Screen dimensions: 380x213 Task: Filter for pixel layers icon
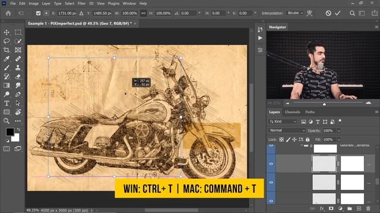pyautogui.click(x=303, y=122)
